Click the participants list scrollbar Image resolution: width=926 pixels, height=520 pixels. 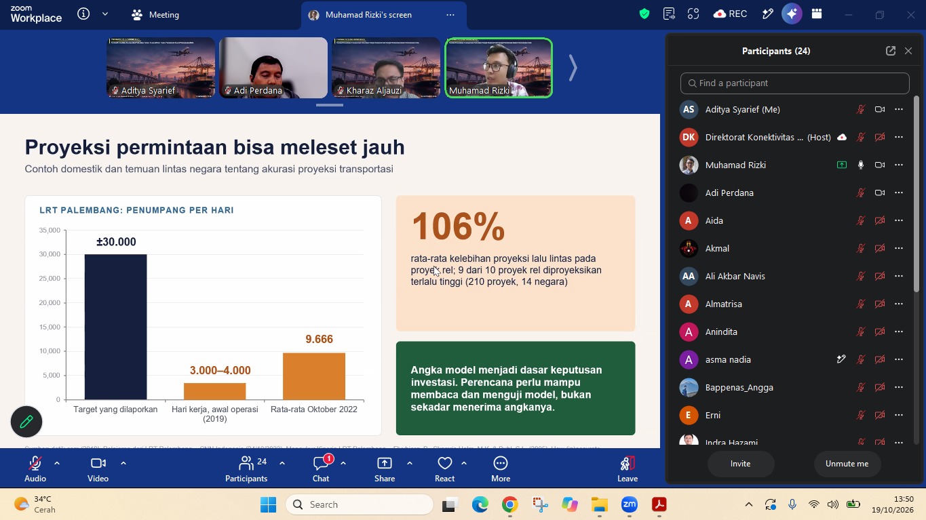pyautogui.click(x=917, y=195)
